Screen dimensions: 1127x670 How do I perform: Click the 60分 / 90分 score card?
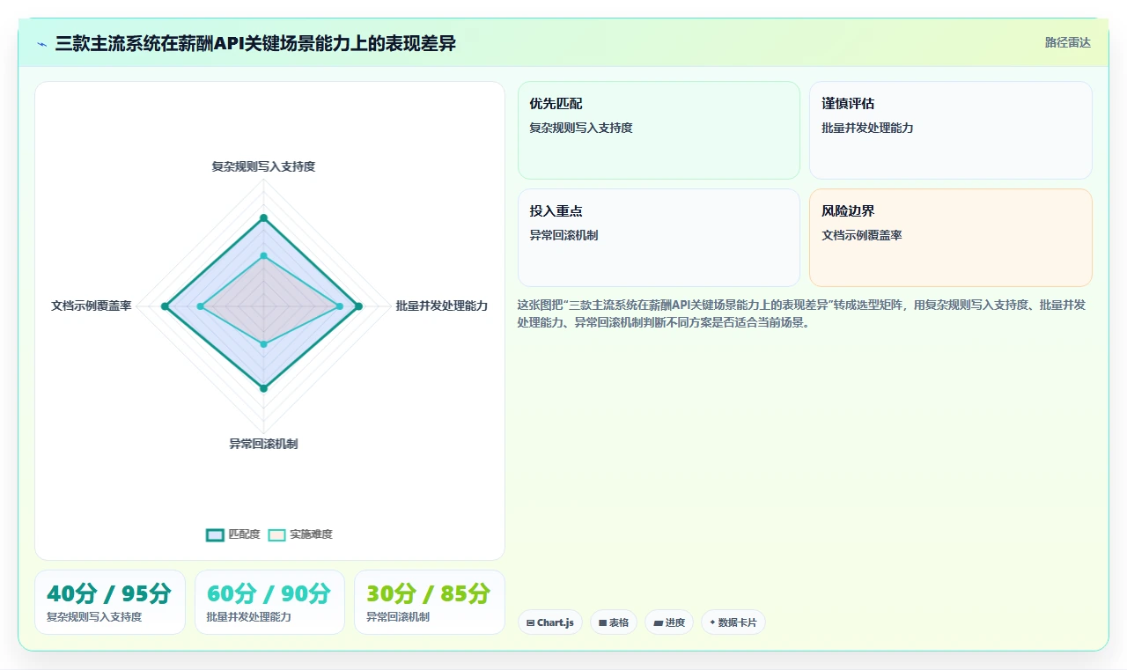point(269,602)
